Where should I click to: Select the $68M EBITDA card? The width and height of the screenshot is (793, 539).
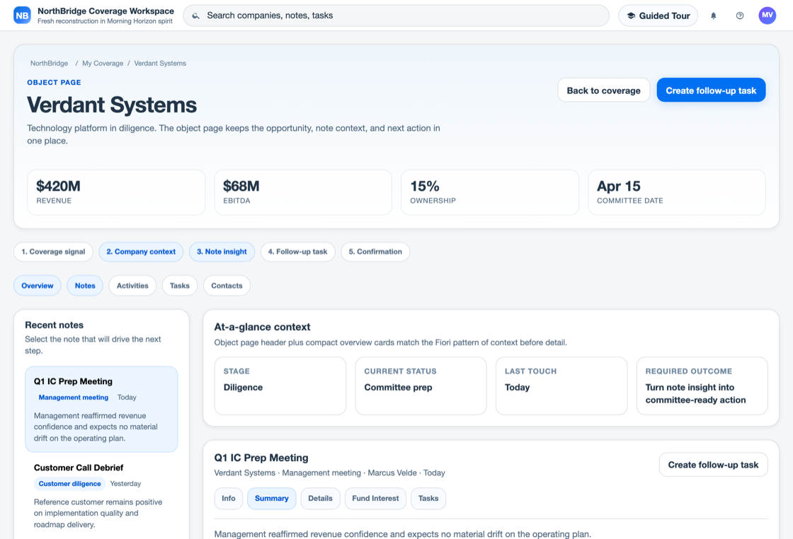click(303, 192)
